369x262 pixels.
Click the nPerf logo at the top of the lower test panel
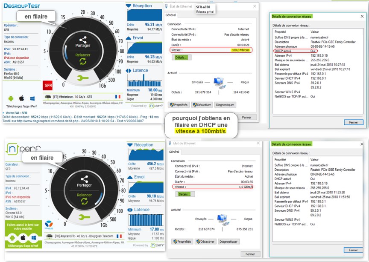23,149
